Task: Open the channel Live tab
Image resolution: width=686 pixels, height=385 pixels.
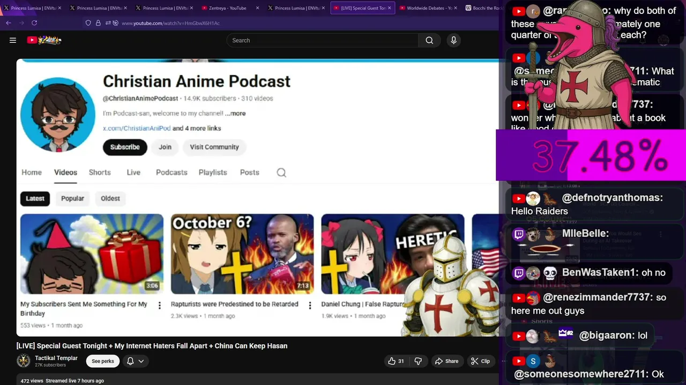Action: [133, 172]
